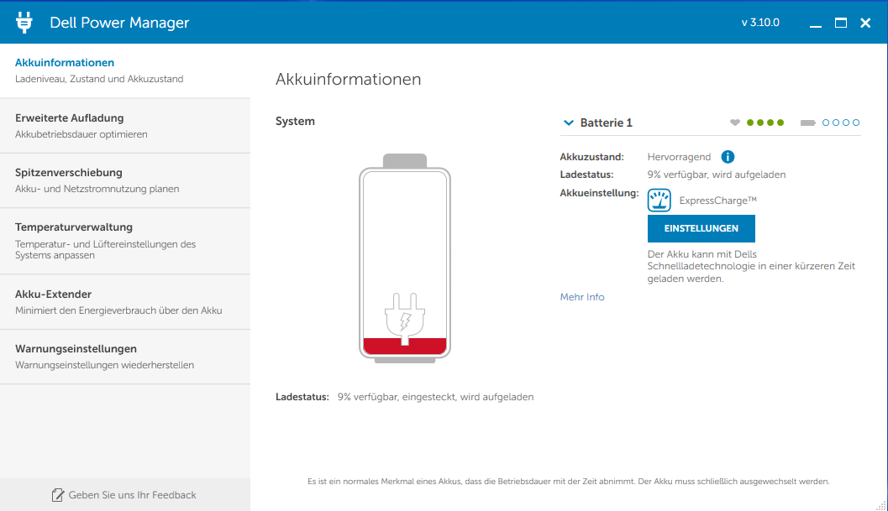This screenshot has height=511, width=888.
Task: Click the Dell Power Manager plug logo
Action: [x=24, y=23]
